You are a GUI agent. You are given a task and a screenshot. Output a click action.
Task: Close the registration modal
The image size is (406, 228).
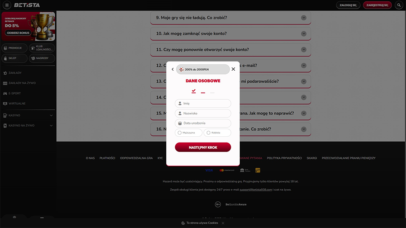(234, 69)
